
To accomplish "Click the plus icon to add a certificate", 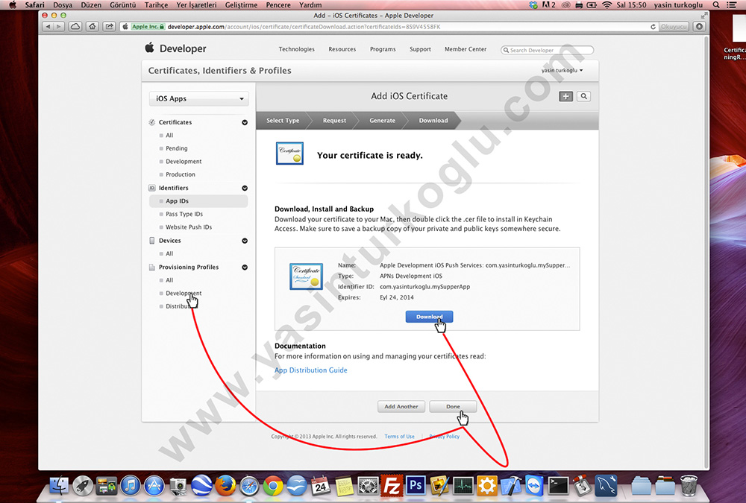I will [x=565, y=97].
